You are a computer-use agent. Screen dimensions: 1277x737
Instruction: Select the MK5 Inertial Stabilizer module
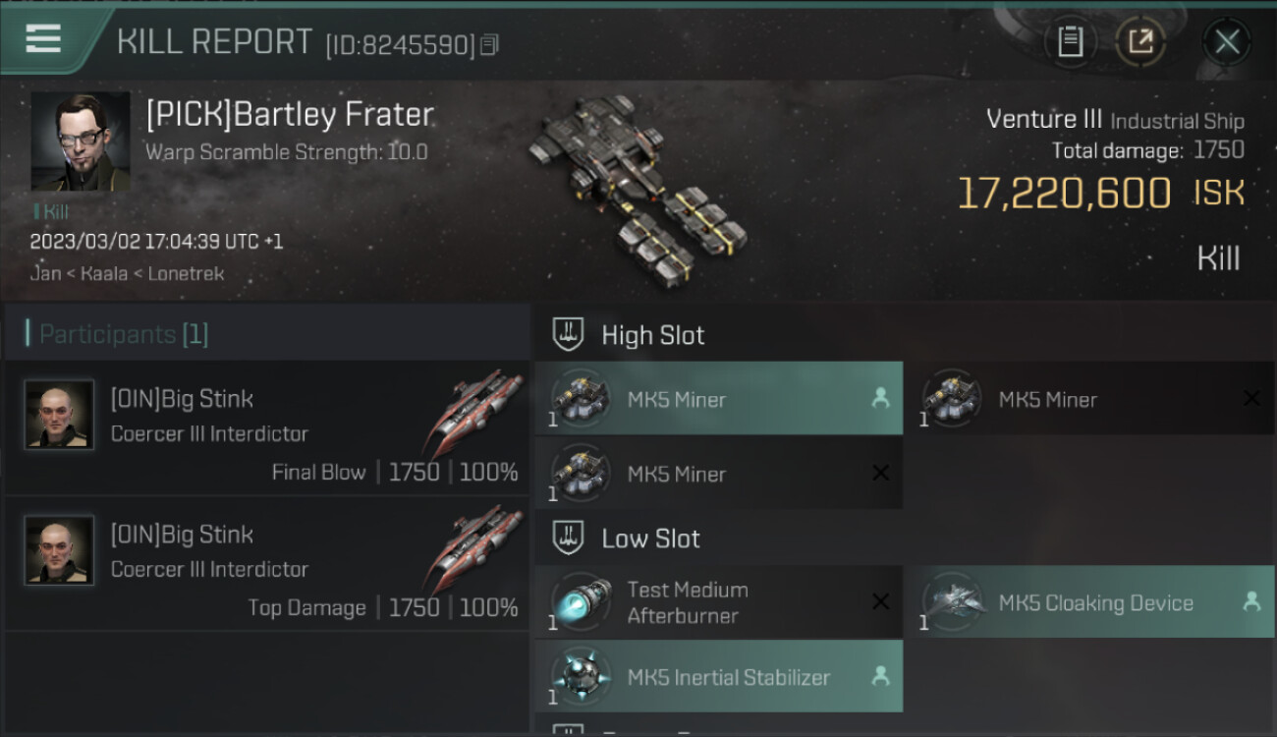(x=718, y=677)
